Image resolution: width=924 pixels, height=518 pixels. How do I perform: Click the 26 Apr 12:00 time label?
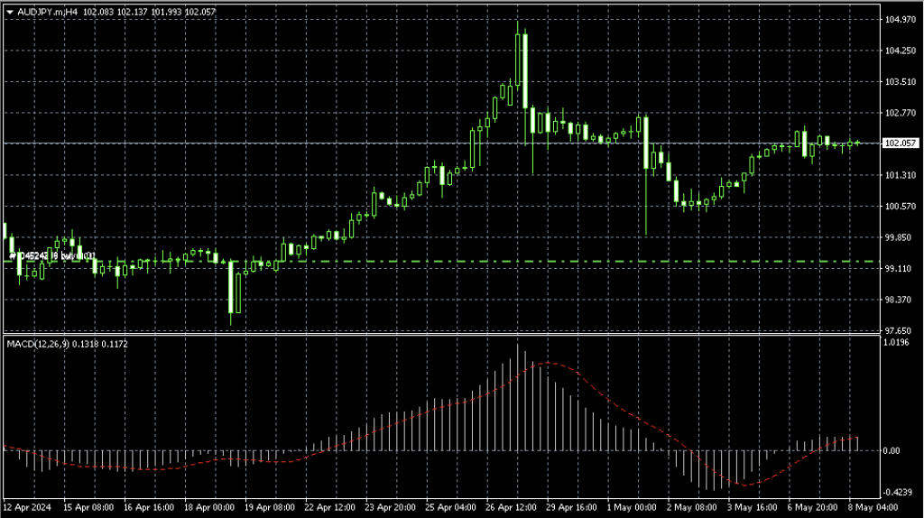tap(513, 508)
